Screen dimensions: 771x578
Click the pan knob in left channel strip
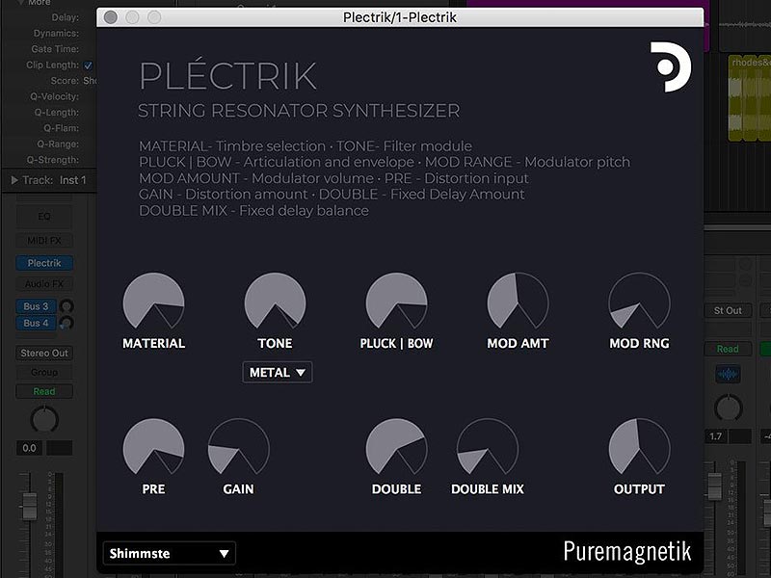44,420
